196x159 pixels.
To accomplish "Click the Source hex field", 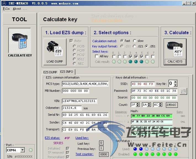I will (x=154, y=98).
